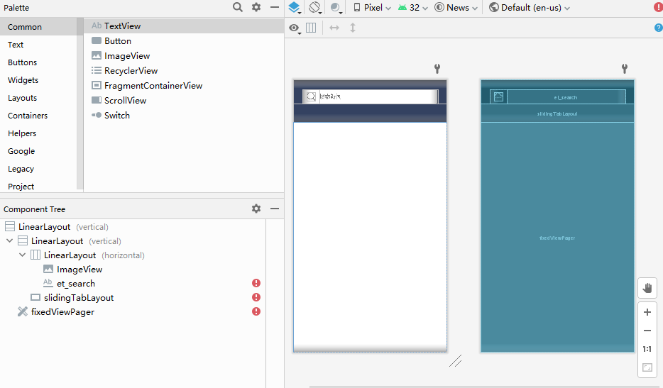
Task: Reset zoom to 1:1 scale
Action: (x=647, y=349)
